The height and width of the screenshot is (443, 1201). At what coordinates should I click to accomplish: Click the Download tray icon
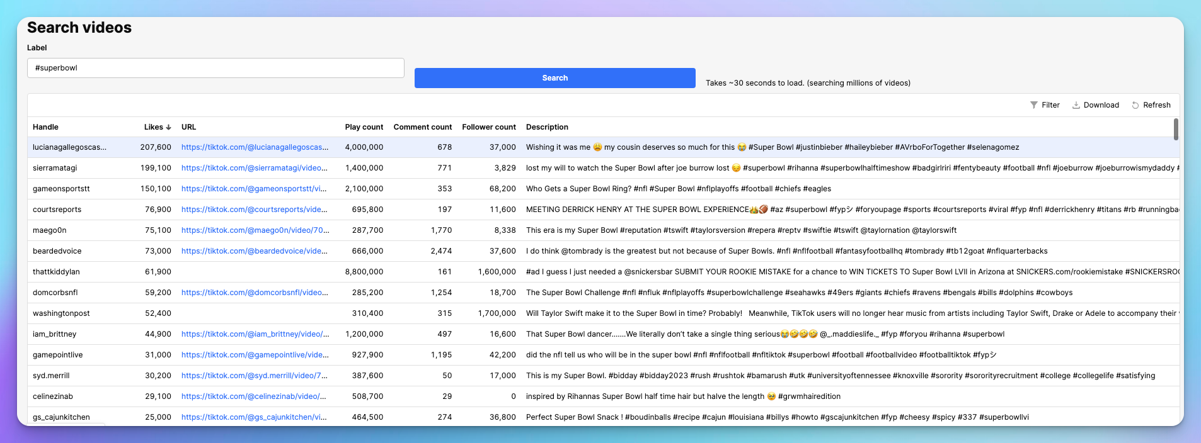click(1076, 105)
